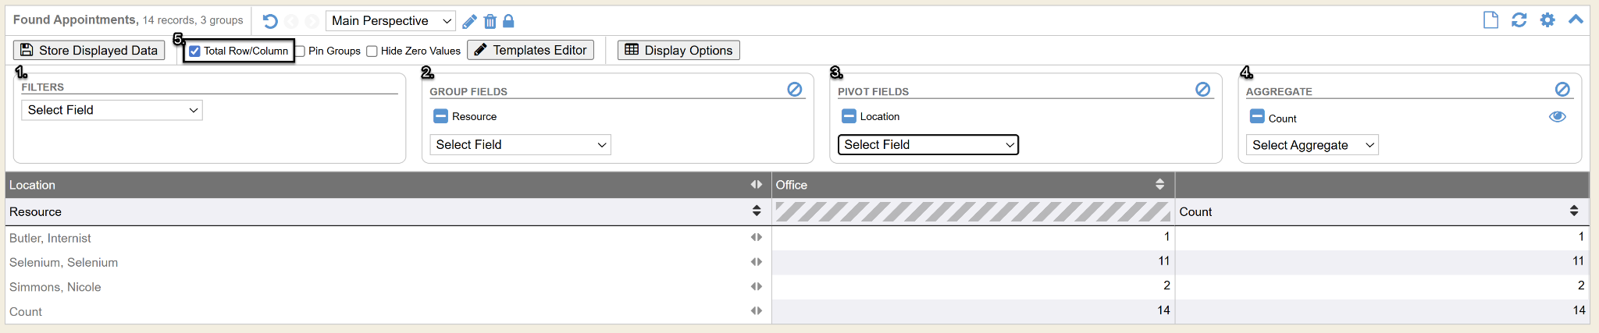Click the undo arrow icon beside Main Perspective
The image size is (1599, 333).
(270, 21)
